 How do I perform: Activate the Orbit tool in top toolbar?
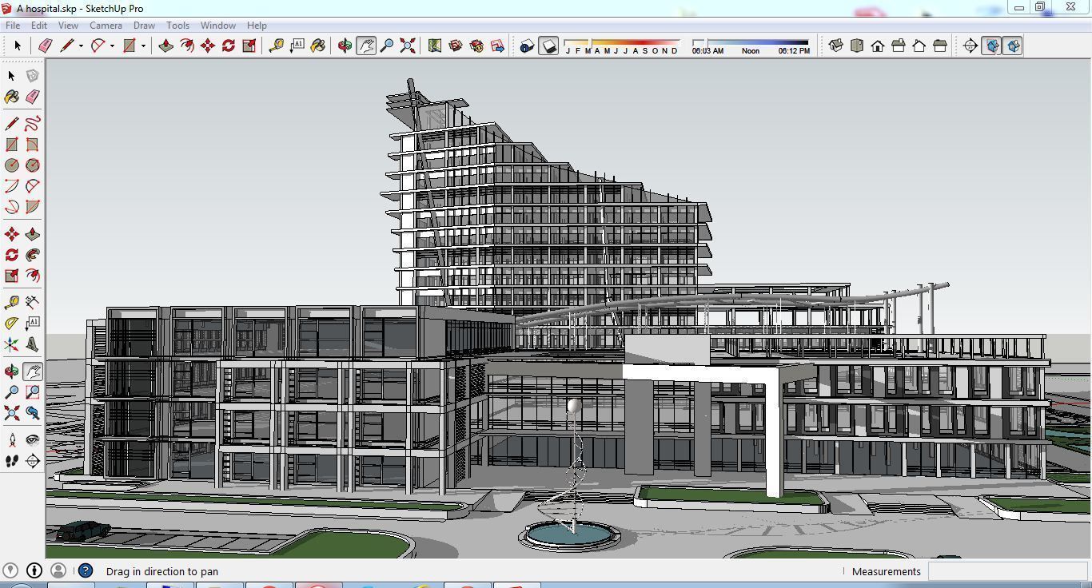click(345, 46)
